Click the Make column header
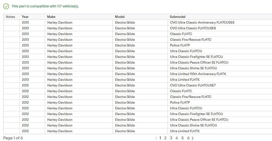This screenshot has width=272, height=141. pyautogui.click(x=51, y=17)
